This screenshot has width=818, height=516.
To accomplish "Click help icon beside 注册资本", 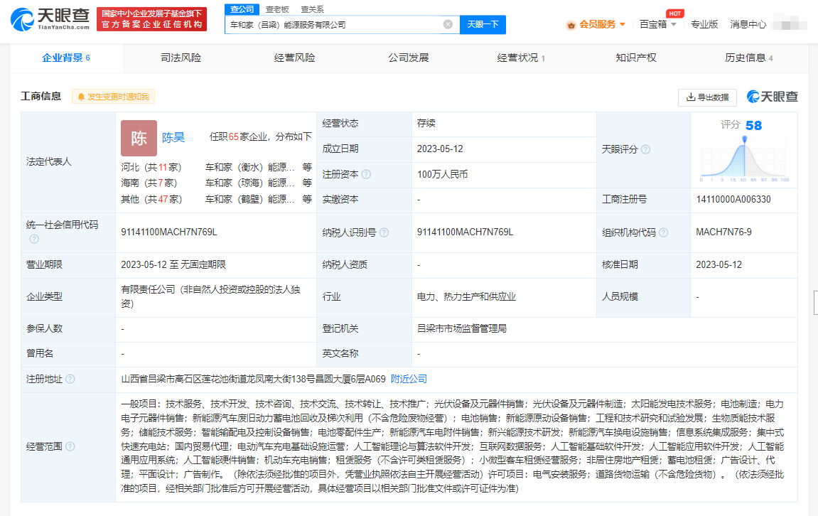I will 366,174.
